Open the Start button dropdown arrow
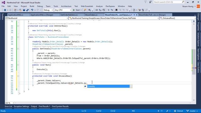Screen dimensions: 201x113 click(x=81, y=10)
